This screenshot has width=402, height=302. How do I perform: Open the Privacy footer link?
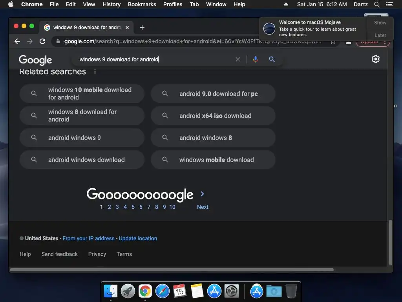click(97, 254)
